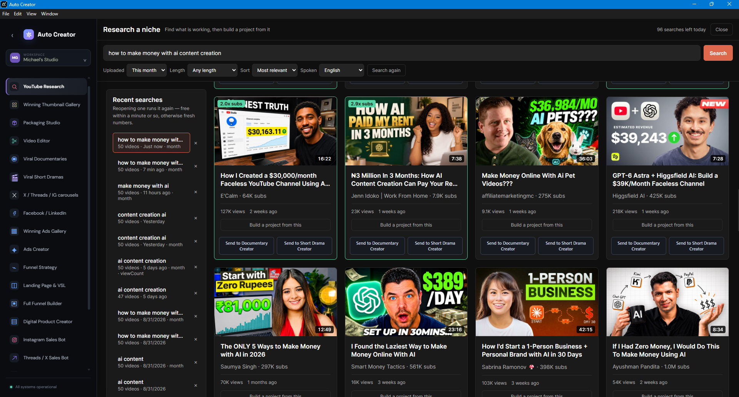
Task: Remove 'how to make money' Just now search
Action: coord(196,143)
